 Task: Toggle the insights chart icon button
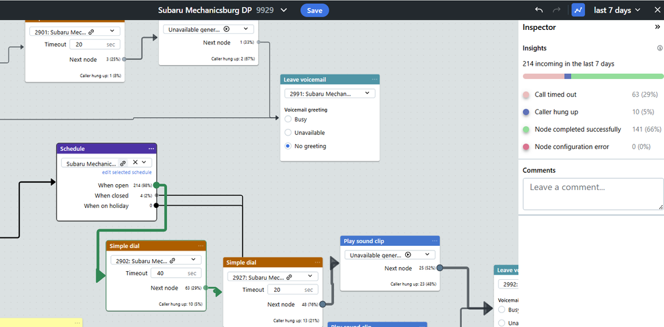pos(578,10)
